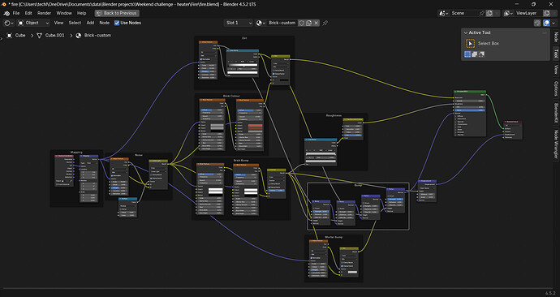Toggle the pin icon beside the material field
This screenshot has width=560, height=297.
325,23
